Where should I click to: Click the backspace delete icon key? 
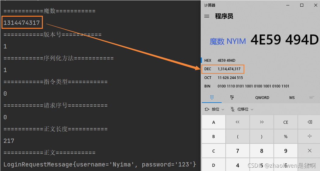(309, 122)
